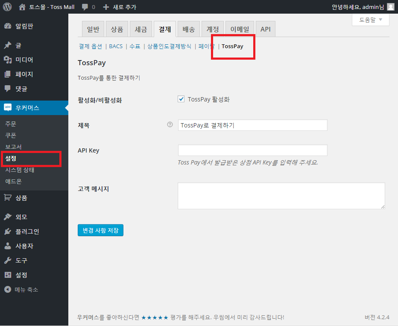Click the 안녕하세요, admin님 greeting
The width and height of the screenshot is (398, 326).
pos(358,7)
